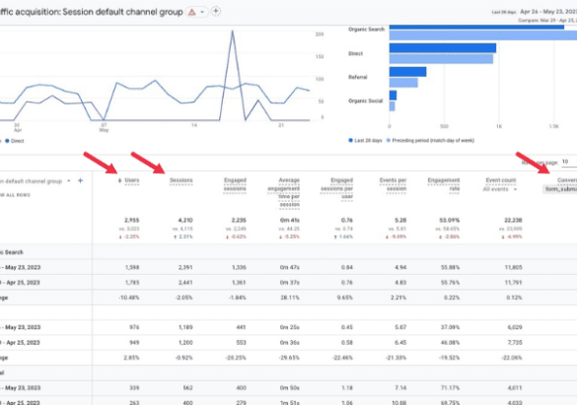This screenshot has height=405, width=577.
Task: Click total Sessions value 4,210
Action: pos(185,220)
